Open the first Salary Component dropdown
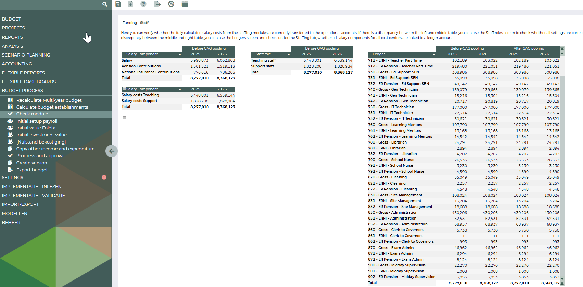The height and width of the screenshot is (287, 583). coord(180,55)
